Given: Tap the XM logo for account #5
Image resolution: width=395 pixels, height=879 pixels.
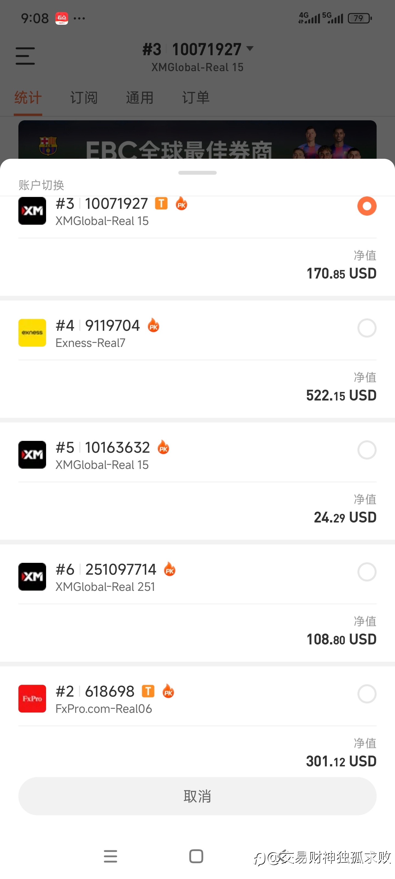Looking at the screenshot, I should (x=32, y=455).
